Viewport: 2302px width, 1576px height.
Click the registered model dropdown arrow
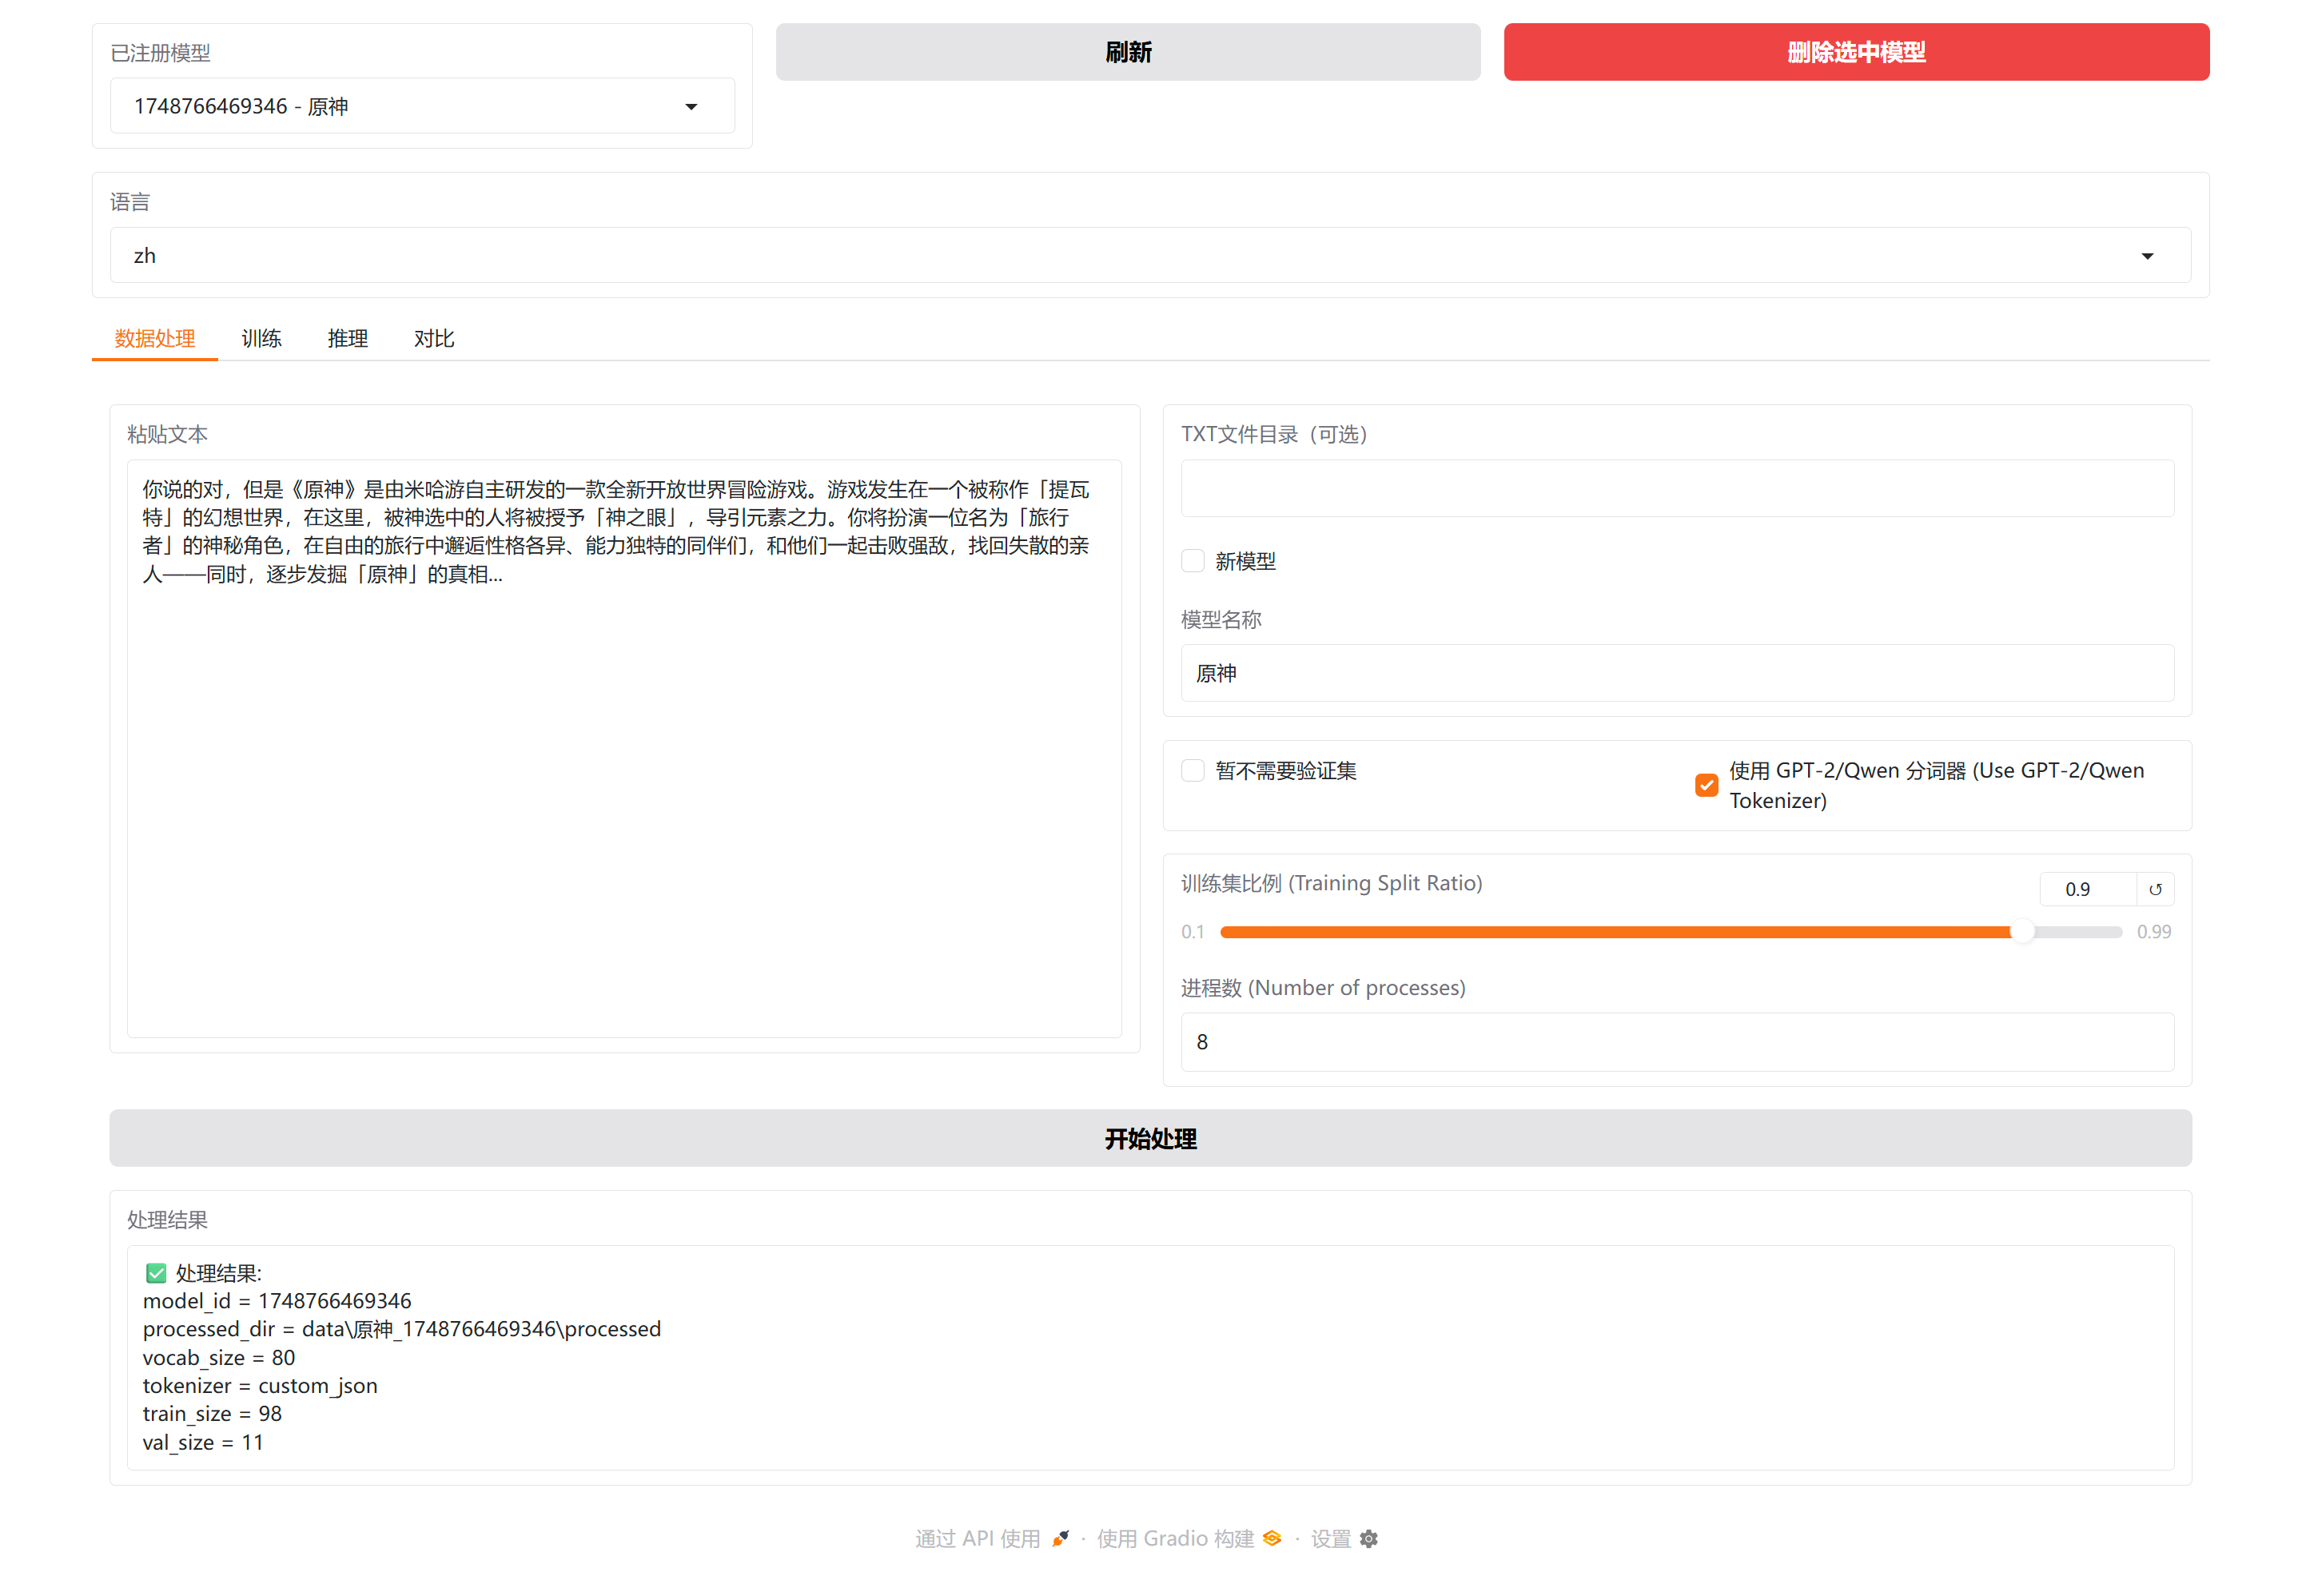click(691, 107)
